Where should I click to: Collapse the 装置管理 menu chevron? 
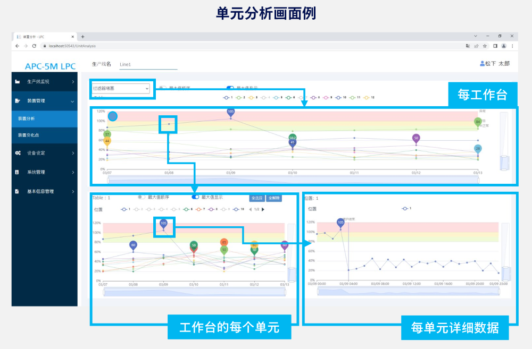(73, 100)
